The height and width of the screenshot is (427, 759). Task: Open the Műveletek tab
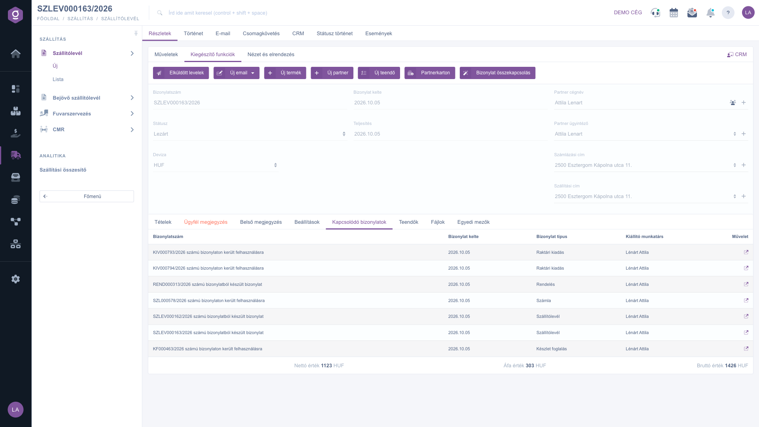166,55
